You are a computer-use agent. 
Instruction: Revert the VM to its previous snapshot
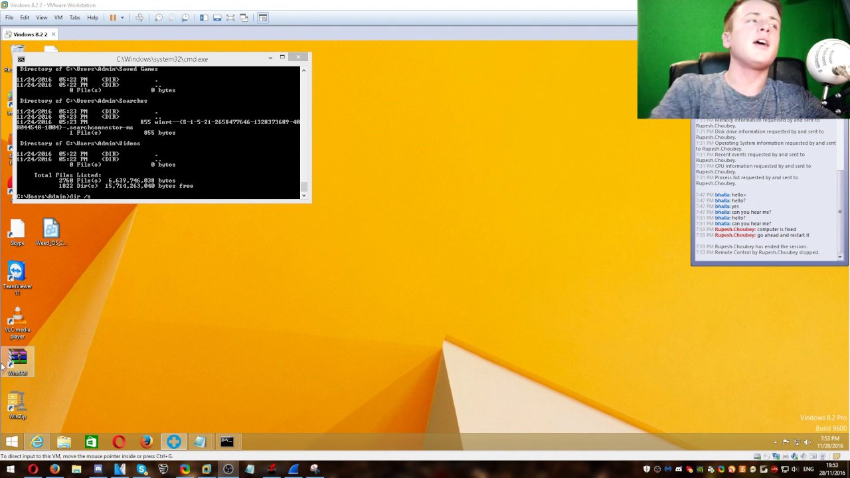click(x=172, y=18)
